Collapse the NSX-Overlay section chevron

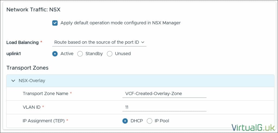[13, 81]
